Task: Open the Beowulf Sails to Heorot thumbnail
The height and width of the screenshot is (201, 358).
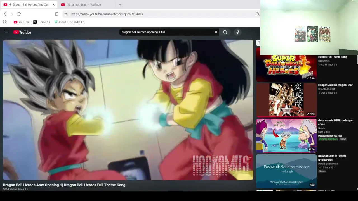Action: pos(286,171)
